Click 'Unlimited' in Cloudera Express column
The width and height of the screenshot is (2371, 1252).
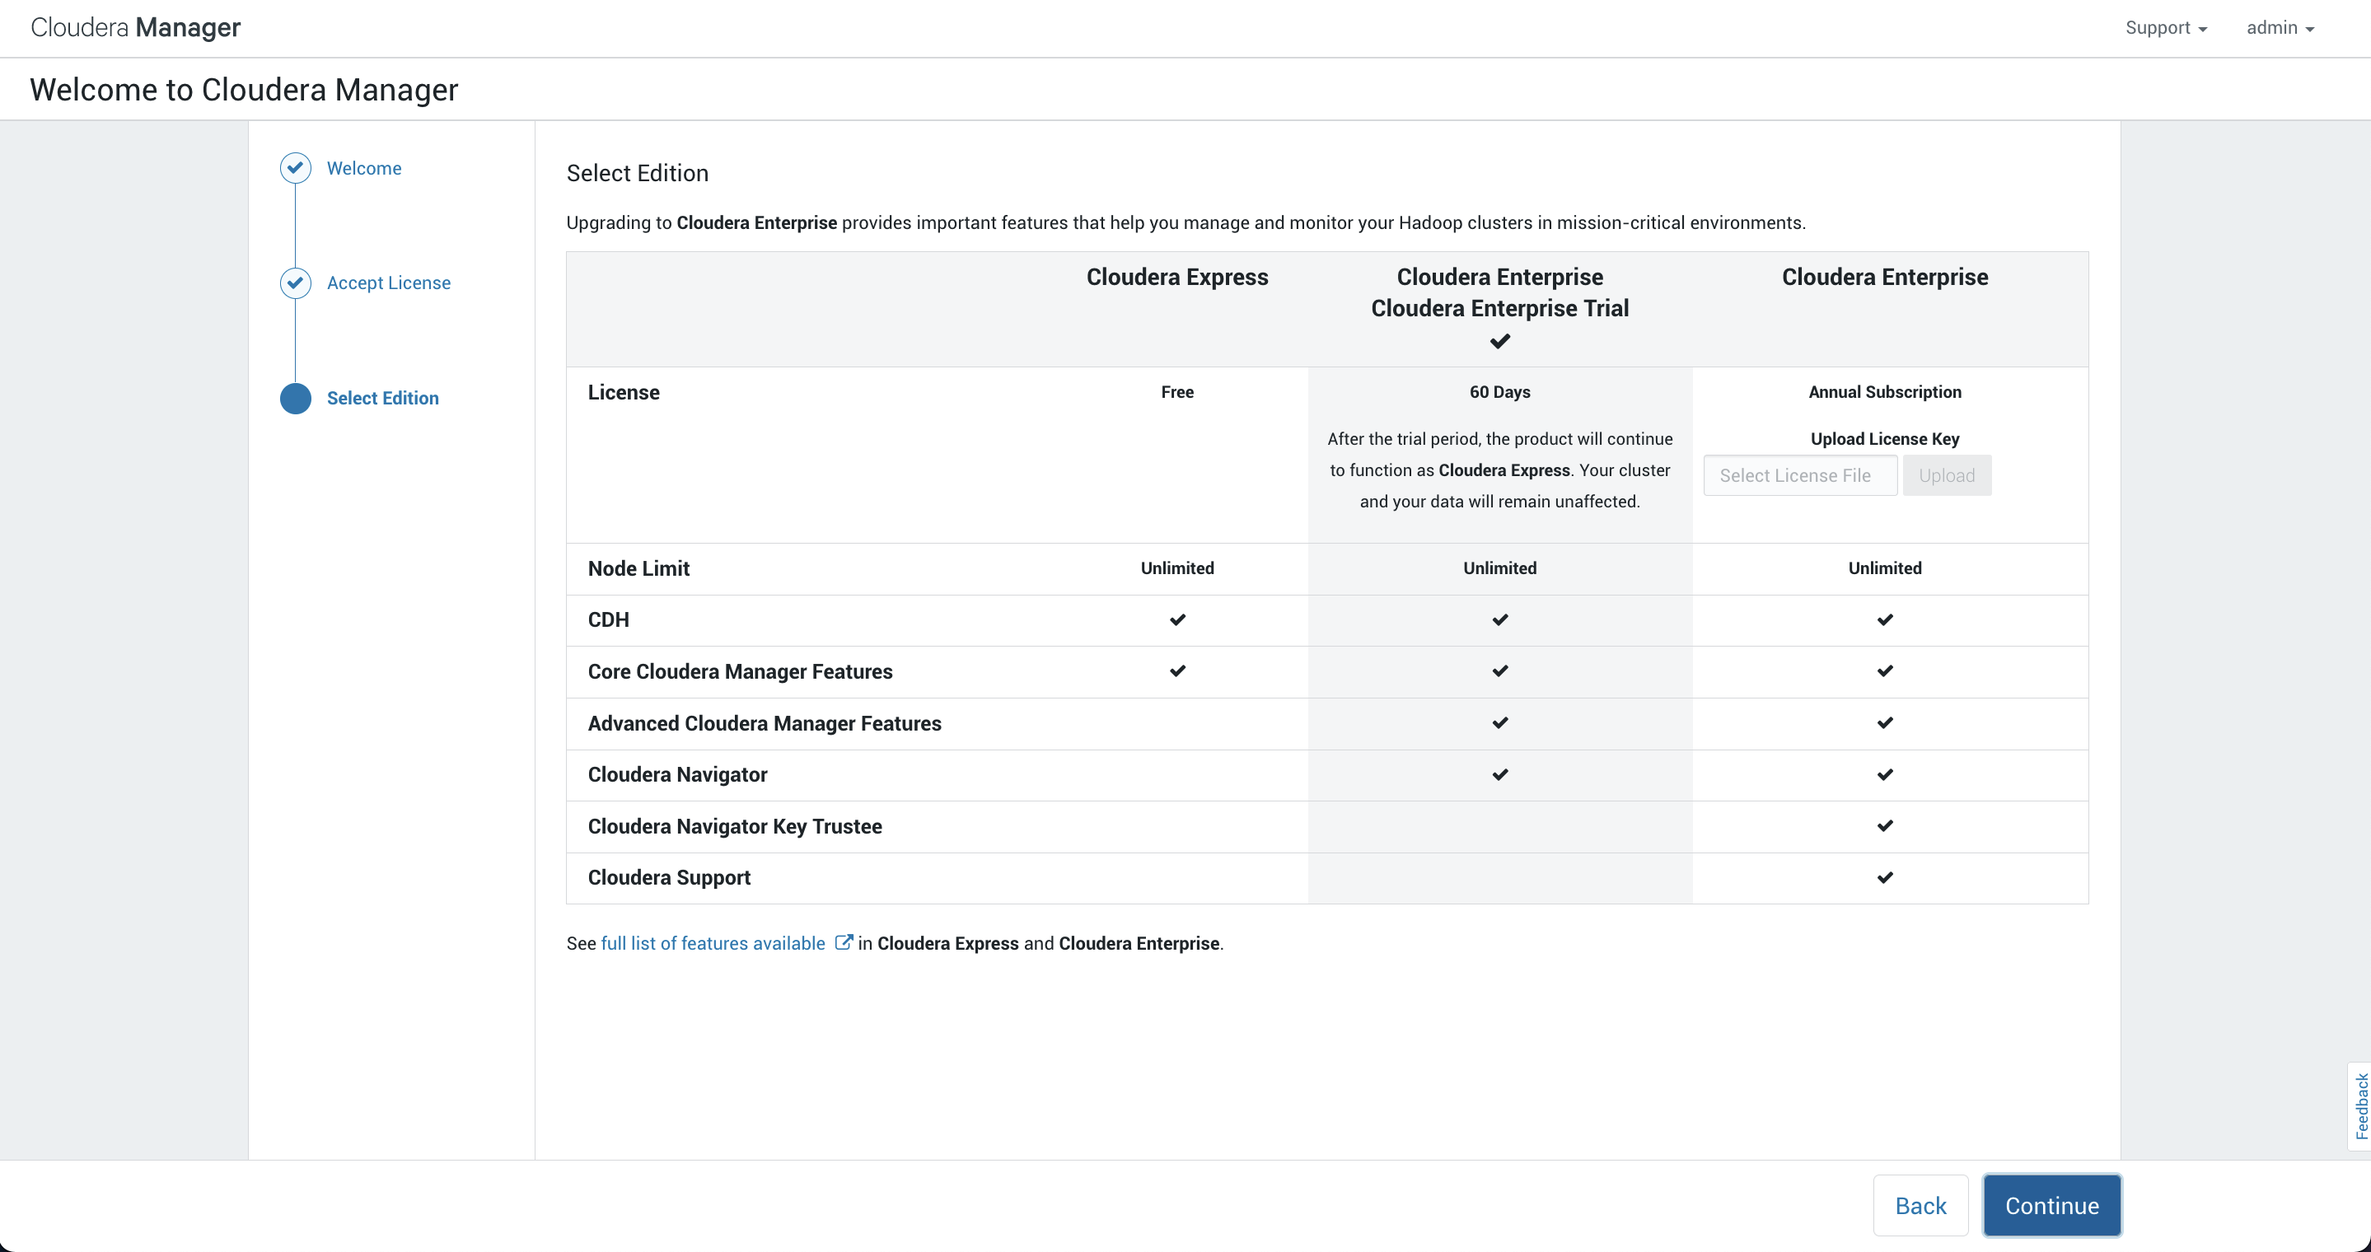pyautogui.click(x=1177, y=568)
